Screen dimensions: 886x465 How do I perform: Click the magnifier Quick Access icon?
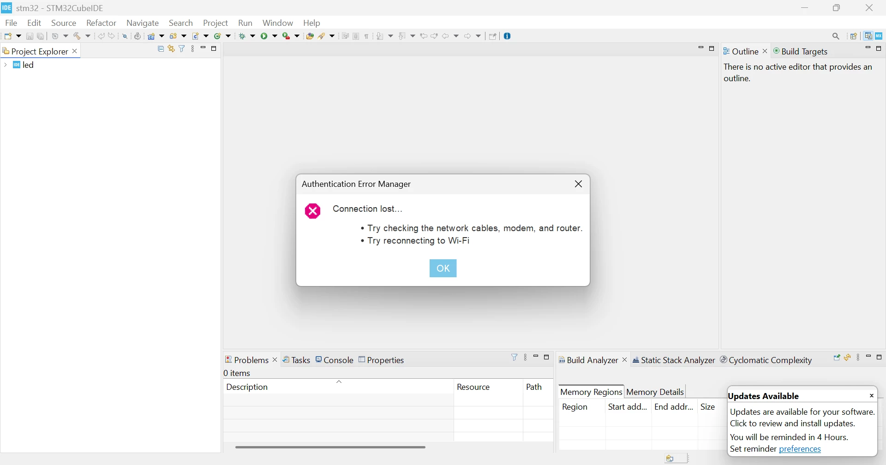coord(836,36)
